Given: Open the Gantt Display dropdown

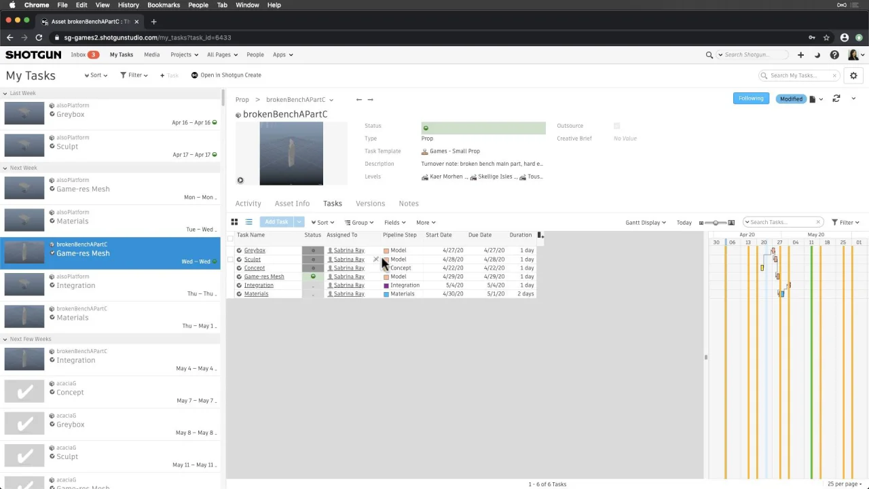Looking at the screenshot, I should coord(646,222).
